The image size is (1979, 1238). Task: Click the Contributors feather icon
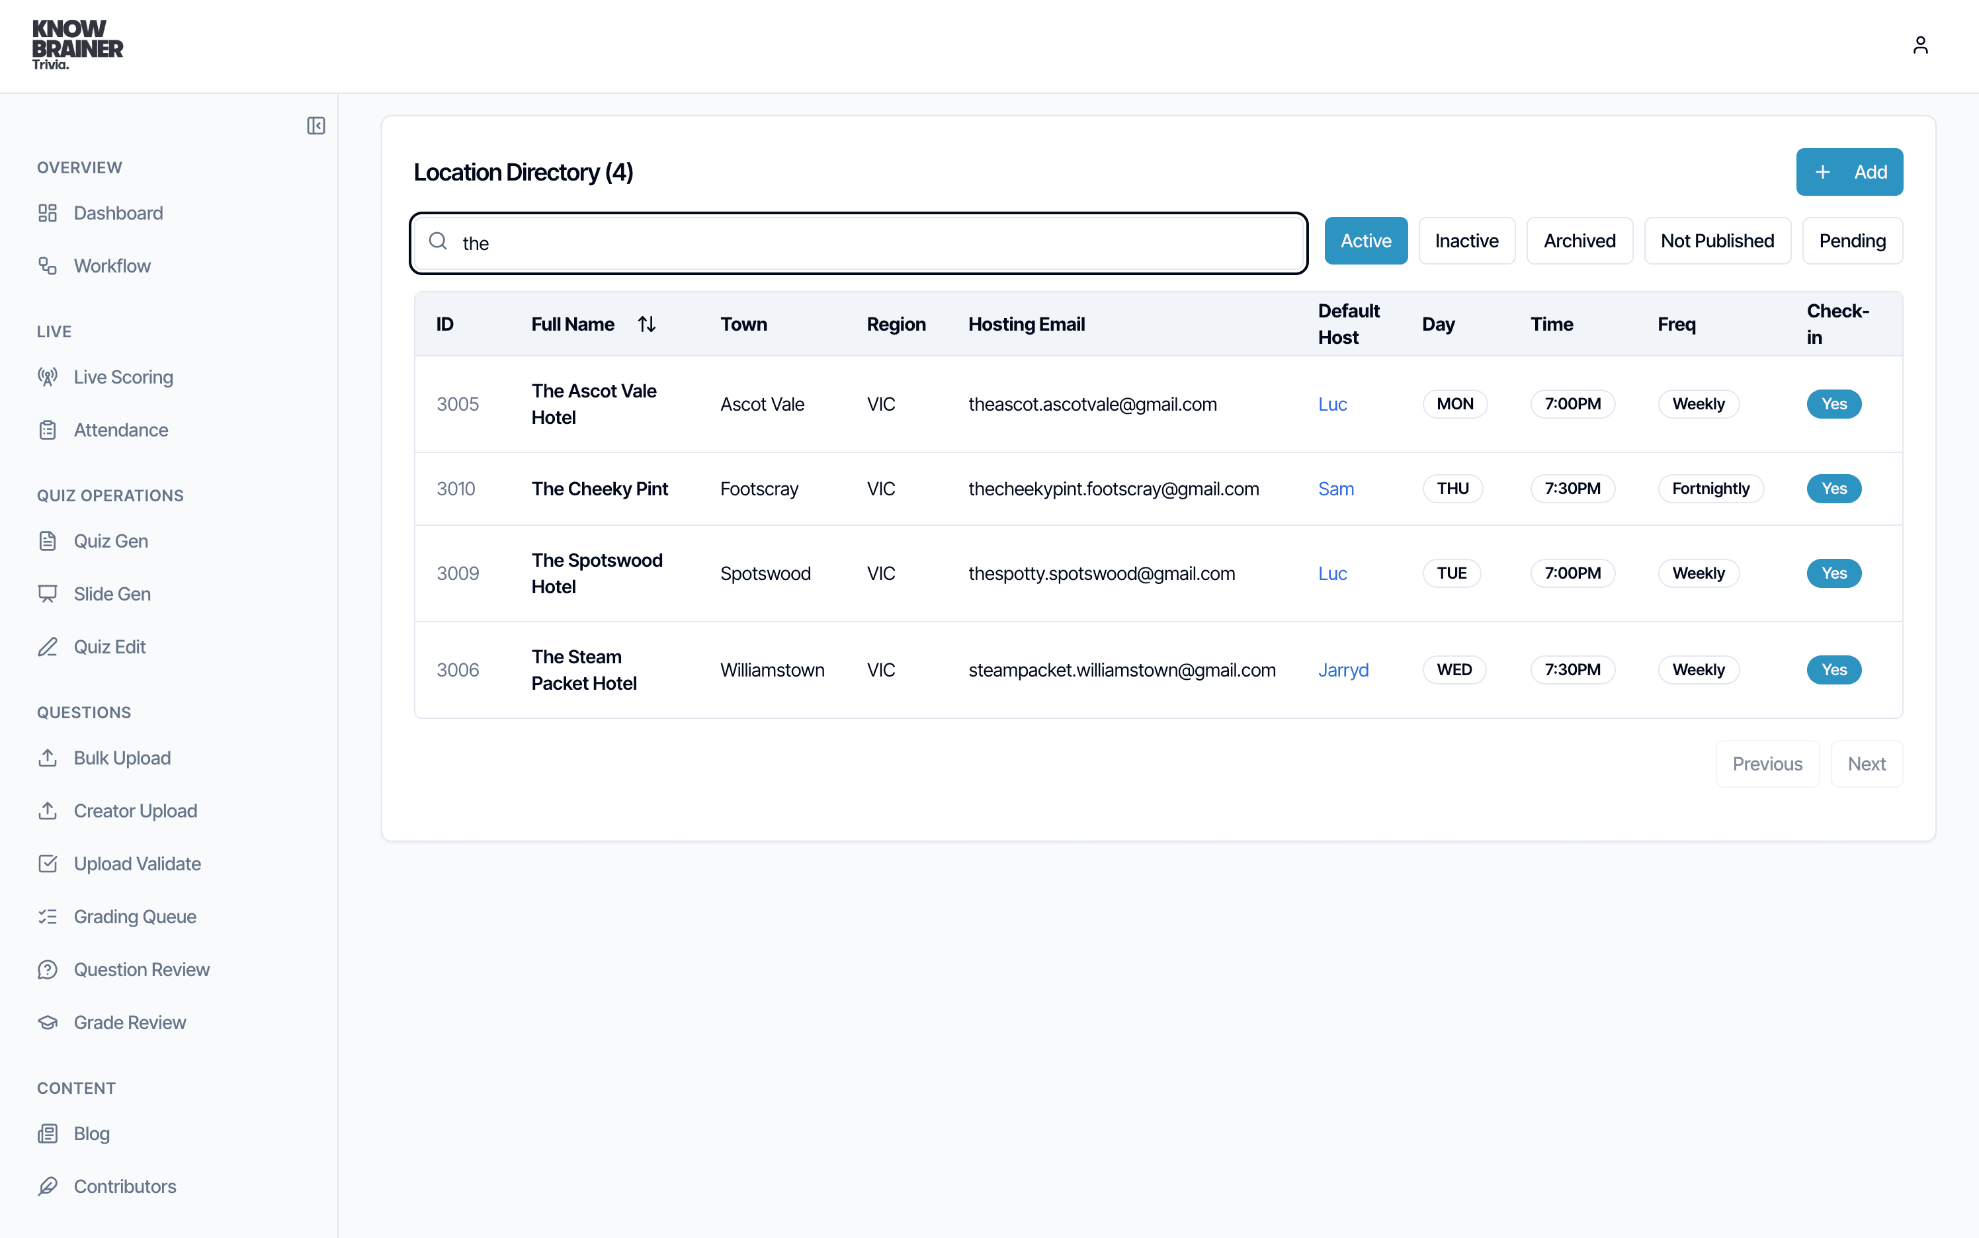point(48,1186)
